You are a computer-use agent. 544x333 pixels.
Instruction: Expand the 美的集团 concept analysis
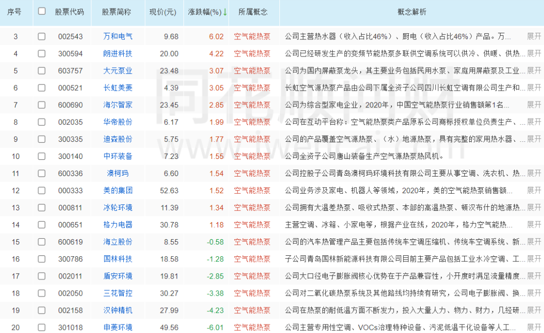(x=534, y=191)
